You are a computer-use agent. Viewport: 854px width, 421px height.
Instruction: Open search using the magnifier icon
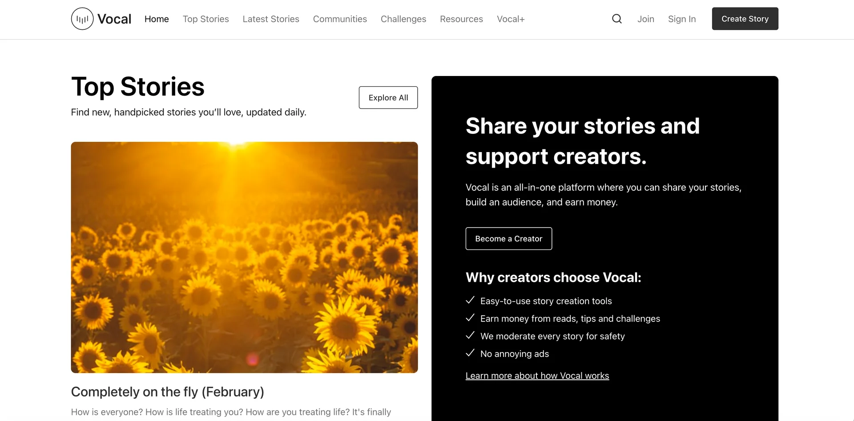[616, 19]
